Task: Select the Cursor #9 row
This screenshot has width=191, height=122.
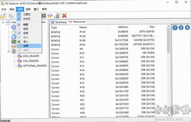Action: pos(103,49)
